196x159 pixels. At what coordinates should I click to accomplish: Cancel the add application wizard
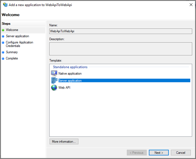click(181, 152)
